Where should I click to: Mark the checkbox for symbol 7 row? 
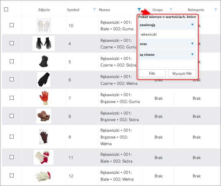click(12, 98)
